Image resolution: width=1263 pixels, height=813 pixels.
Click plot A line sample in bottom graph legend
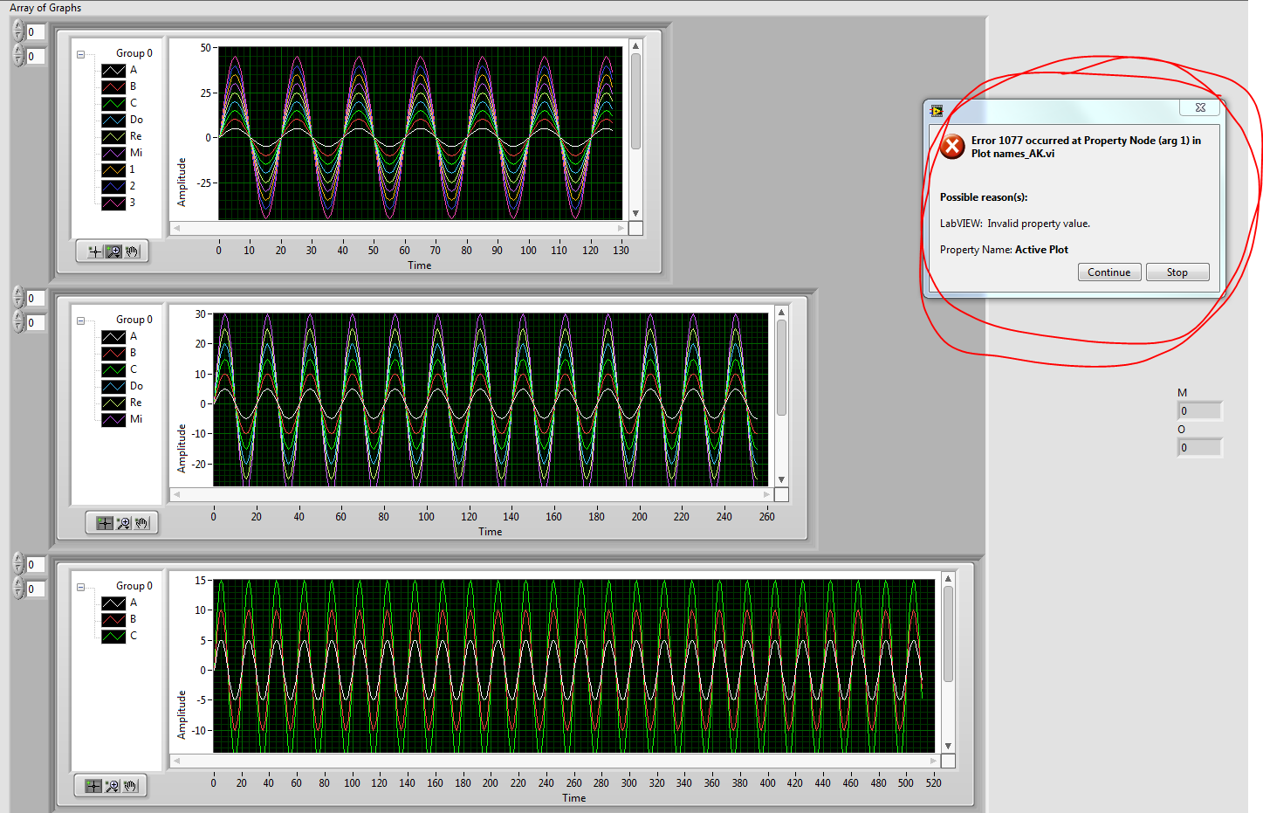pyautogui.click(x=113, y=603)
